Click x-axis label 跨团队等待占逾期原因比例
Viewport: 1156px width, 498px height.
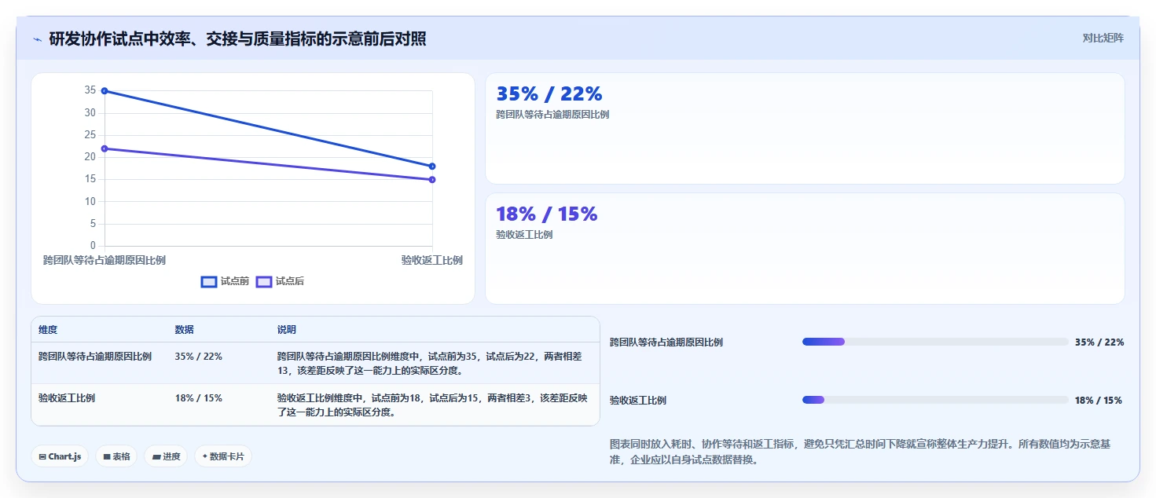105,260
